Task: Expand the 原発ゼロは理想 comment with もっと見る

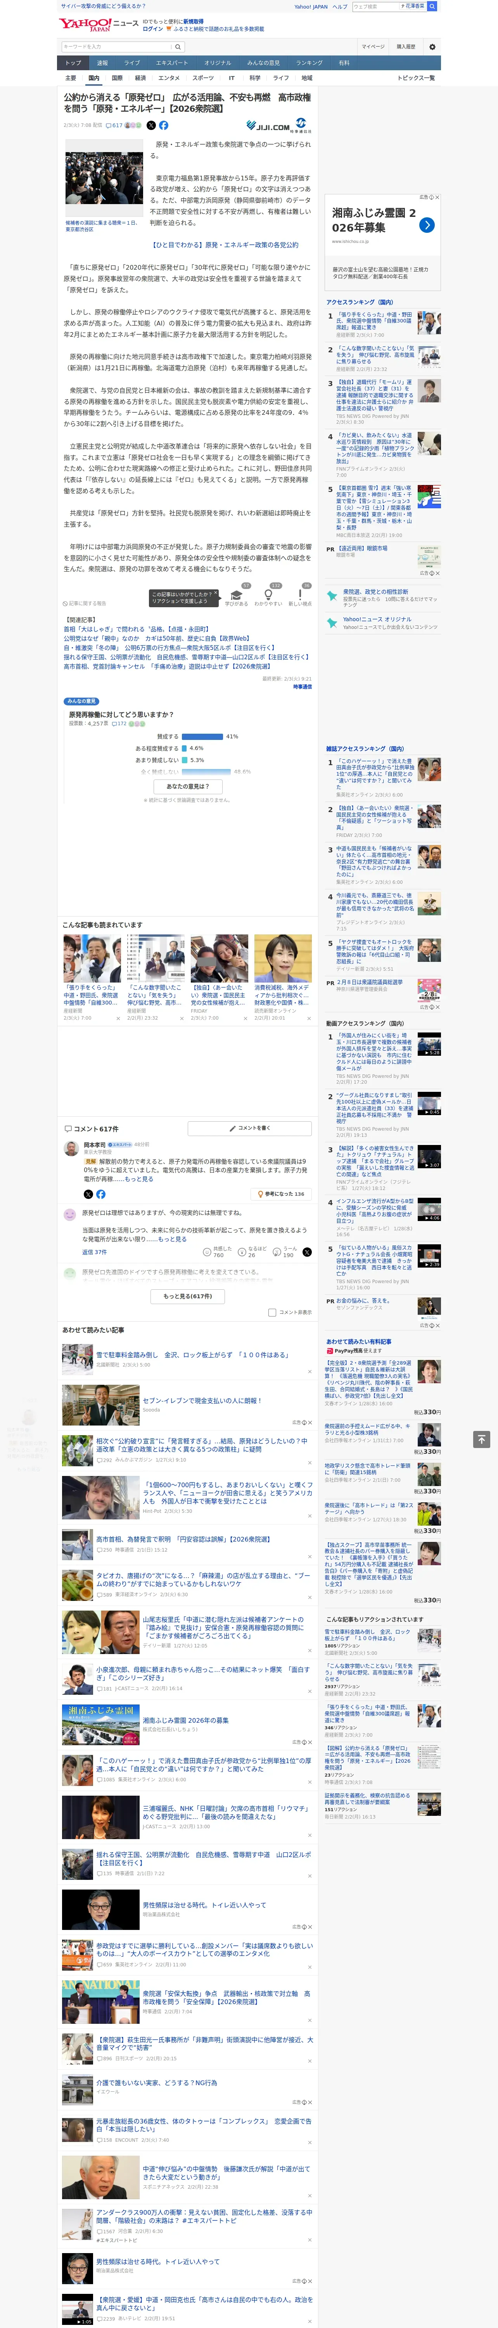Action: point(172,1239)
